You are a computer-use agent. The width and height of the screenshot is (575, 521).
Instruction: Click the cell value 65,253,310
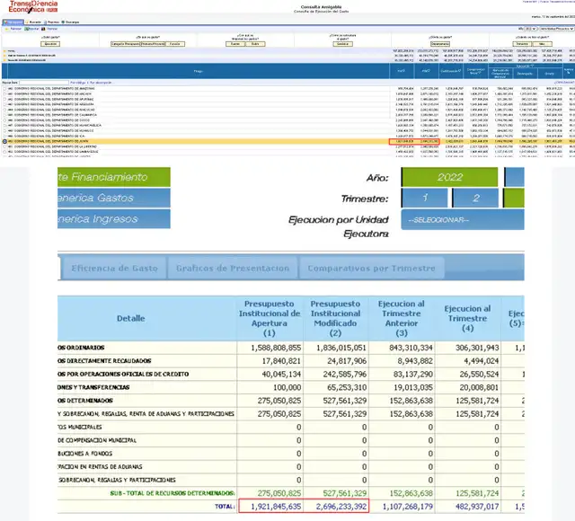tap(347, 387)
